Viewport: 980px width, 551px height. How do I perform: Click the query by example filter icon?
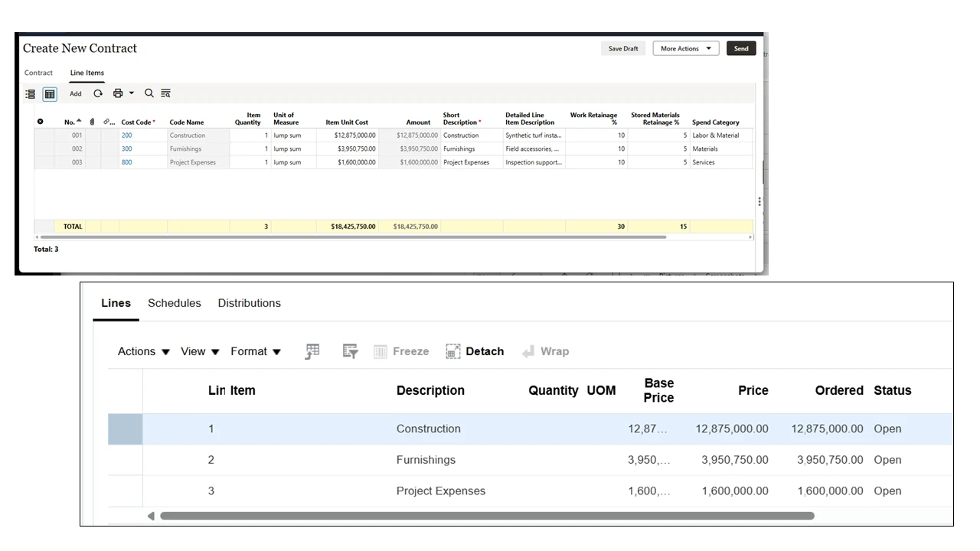(350, 351)
